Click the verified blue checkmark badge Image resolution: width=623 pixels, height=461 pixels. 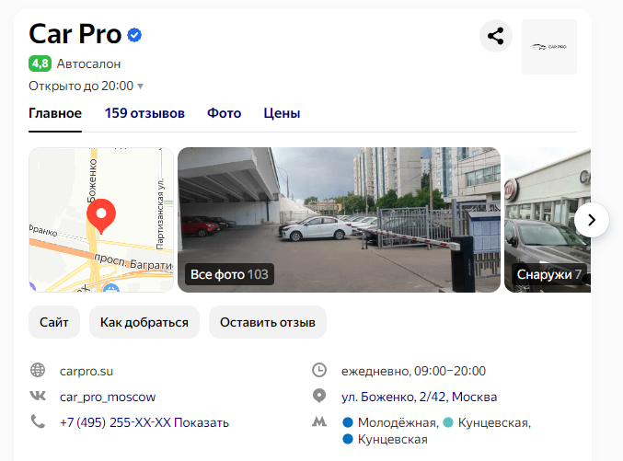coord(134,35)
